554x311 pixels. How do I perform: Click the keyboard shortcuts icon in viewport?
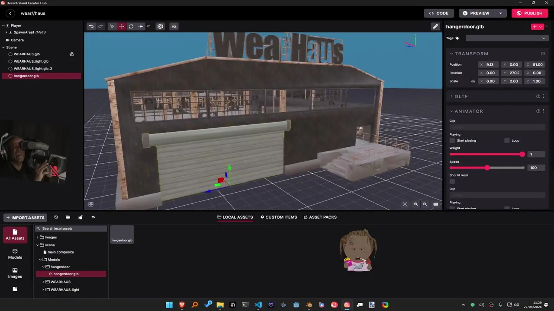[436, 204]
